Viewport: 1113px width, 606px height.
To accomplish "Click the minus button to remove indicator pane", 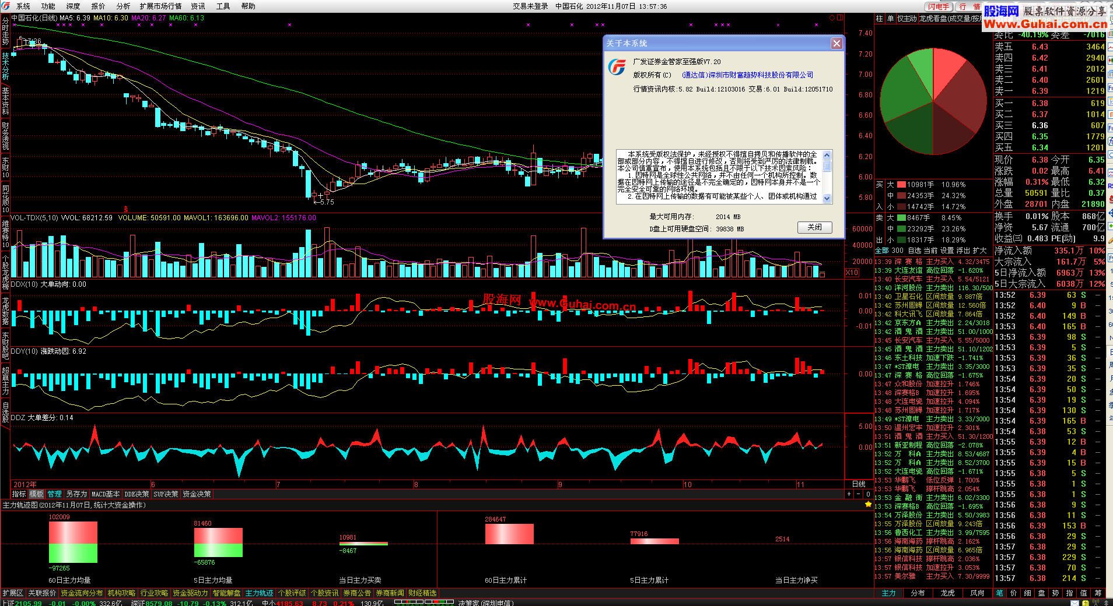I will point(858,494).
